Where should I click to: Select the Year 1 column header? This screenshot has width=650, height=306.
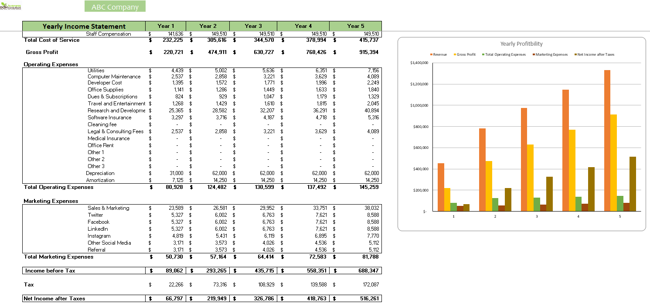(166, 26)
